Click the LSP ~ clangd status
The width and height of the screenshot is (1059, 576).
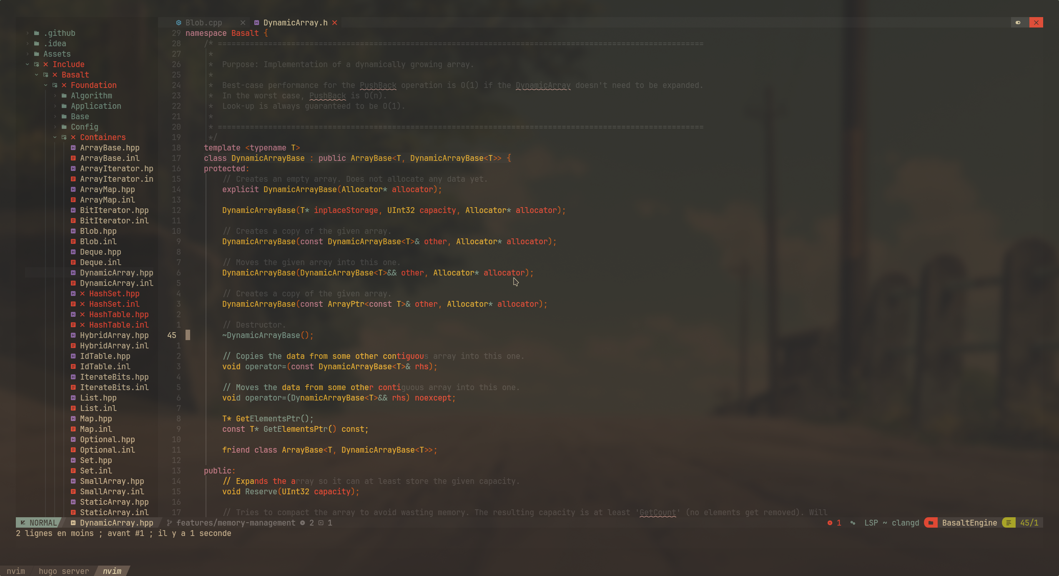(891, 523)
